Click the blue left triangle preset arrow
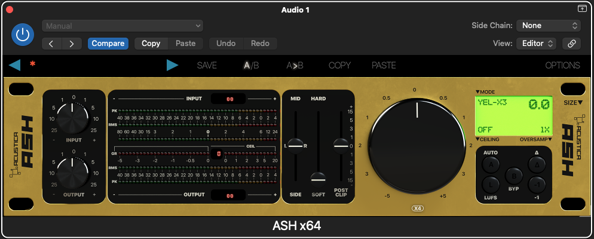Screen dimensions: 594x239 (14, 65)
